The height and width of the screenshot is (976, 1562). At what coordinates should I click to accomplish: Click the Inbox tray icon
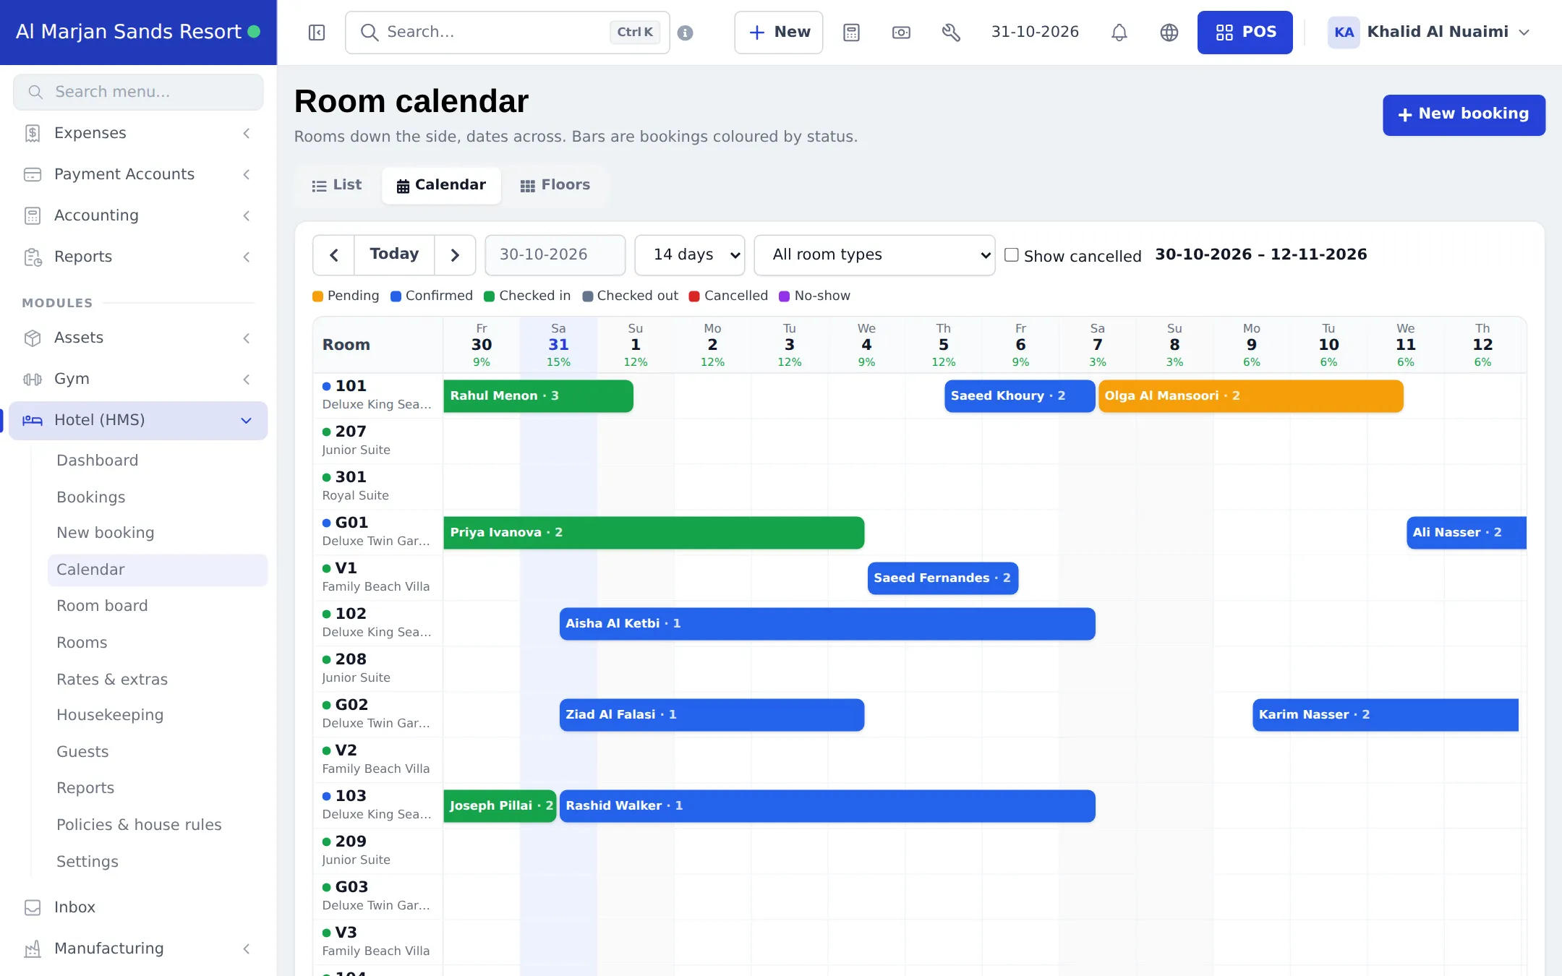point(33,907)
